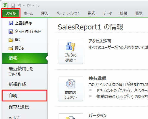Image resolution: width=148 pixels, height=119 pixels.
Task: Click the SalesReport1 の情報 title
Action: [x=90, y=27]
